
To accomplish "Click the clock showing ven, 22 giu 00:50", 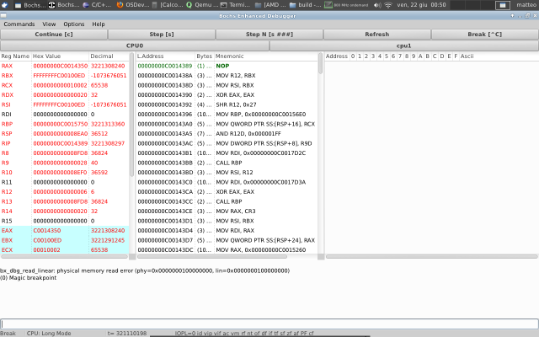I will [x=421, y=5].
